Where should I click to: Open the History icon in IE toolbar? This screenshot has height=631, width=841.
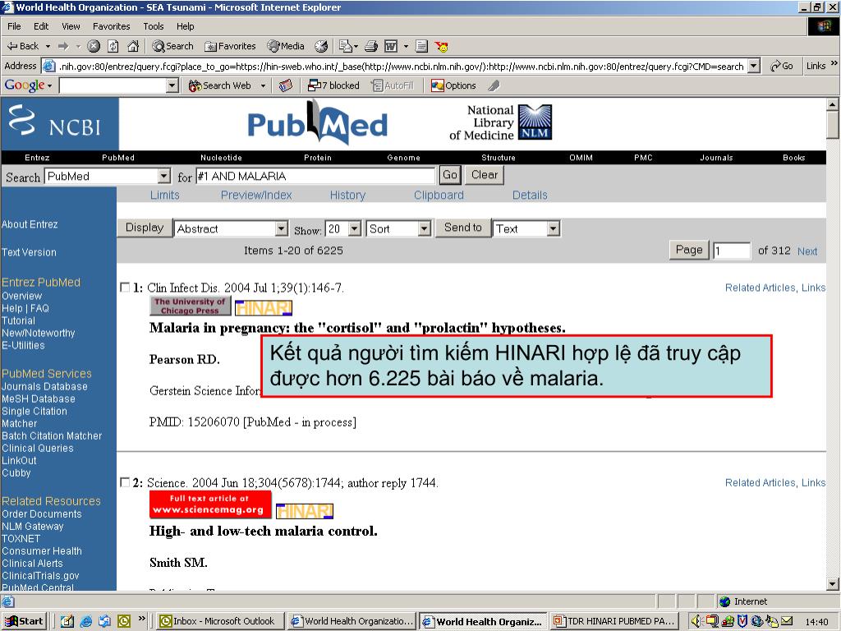point(321,46)
